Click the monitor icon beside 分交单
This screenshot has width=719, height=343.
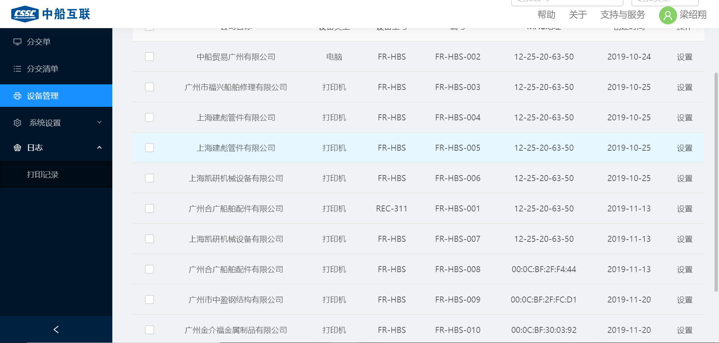point(17,42)
